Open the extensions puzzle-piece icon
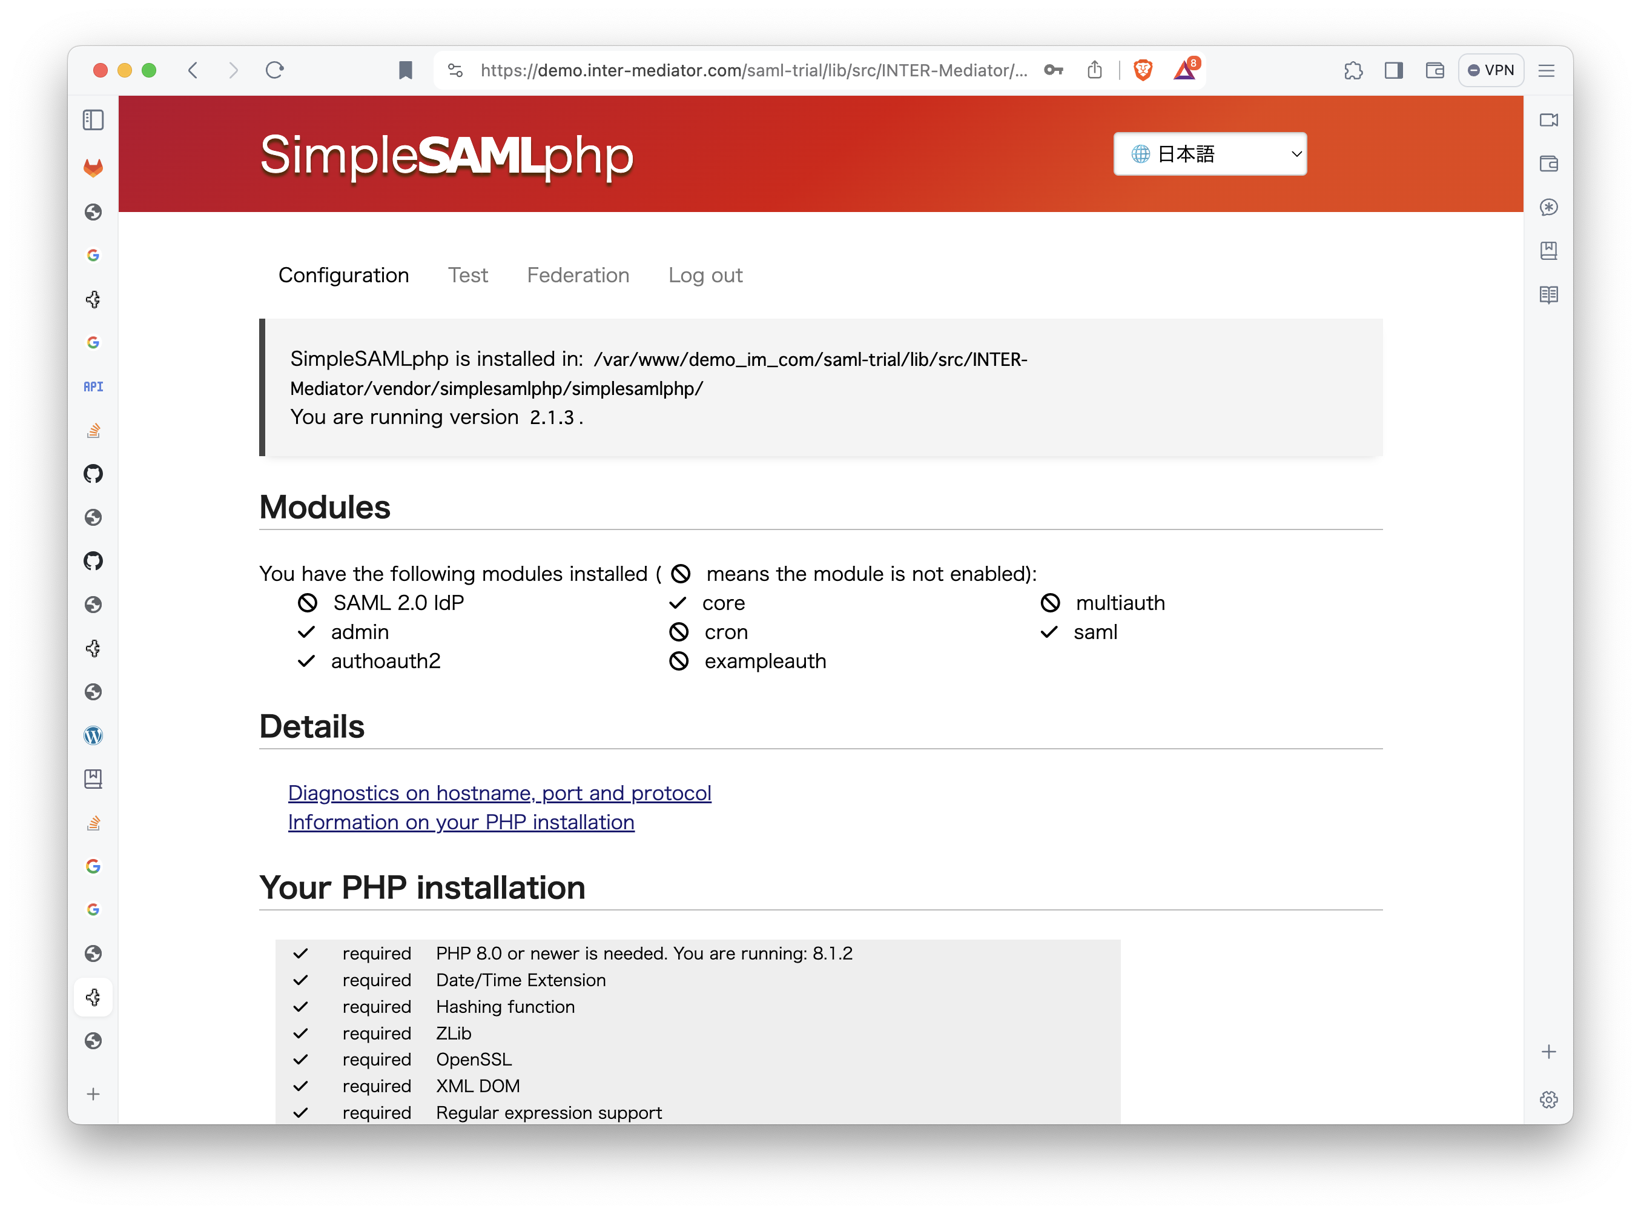This screenshot has height=1214, width=1641. pos(1354,70)
